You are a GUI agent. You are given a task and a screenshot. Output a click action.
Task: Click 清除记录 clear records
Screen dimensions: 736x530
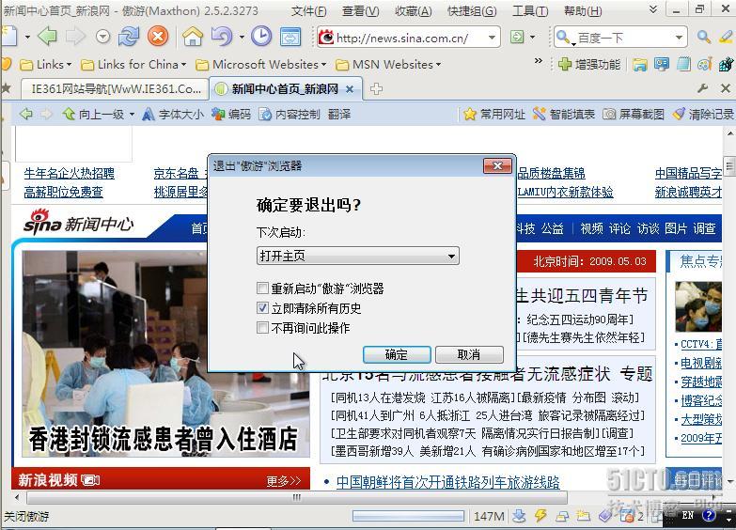(x=703, y=114)
